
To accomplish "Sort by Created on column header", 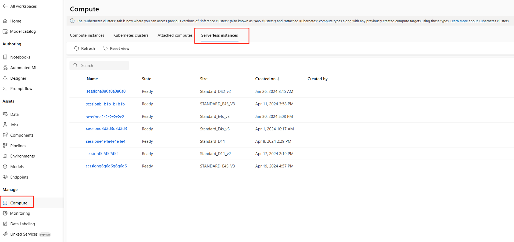I will 265,79.
